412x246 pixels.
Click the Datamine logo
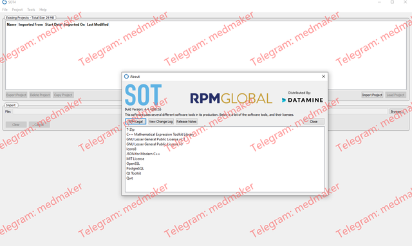(303, 100)
